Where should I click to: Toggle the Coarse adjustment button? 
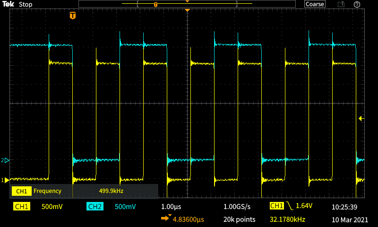[x=315, y=4]
